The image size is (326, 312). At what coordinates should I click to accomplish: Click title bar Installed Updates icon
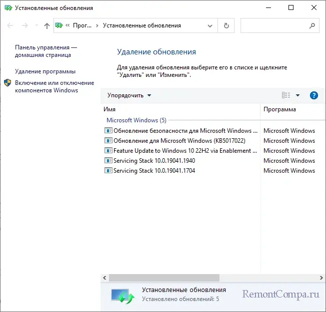(x=8, y=8)
